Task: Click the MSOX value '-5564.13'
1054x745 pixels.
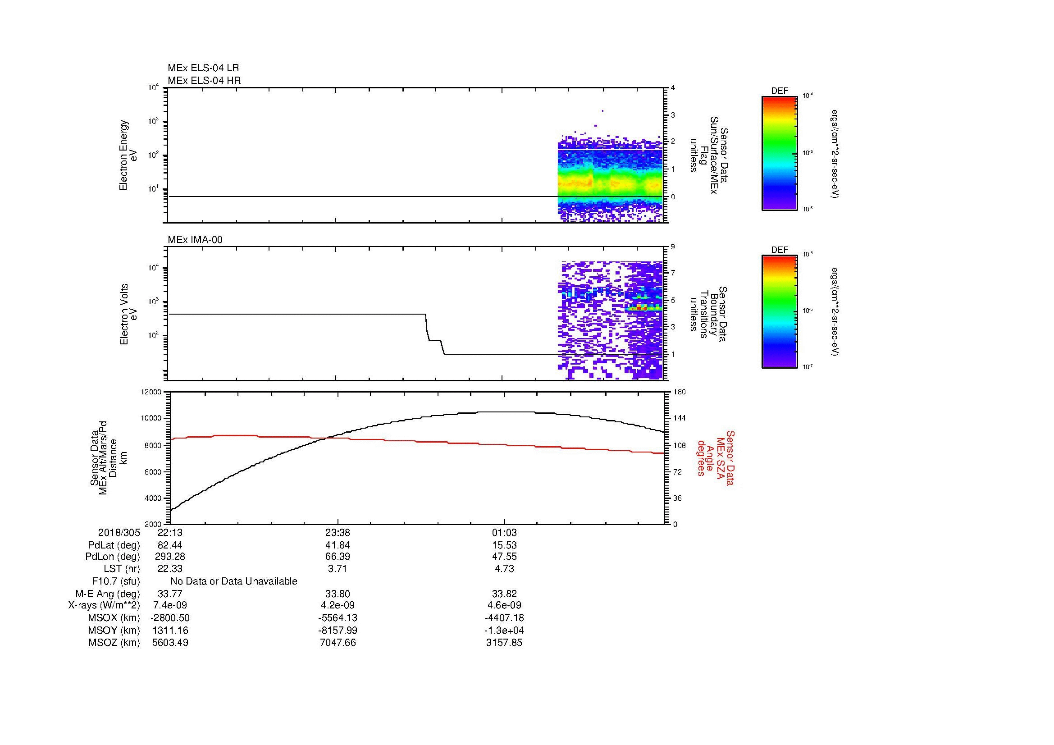Action: (x=338, y=618)
